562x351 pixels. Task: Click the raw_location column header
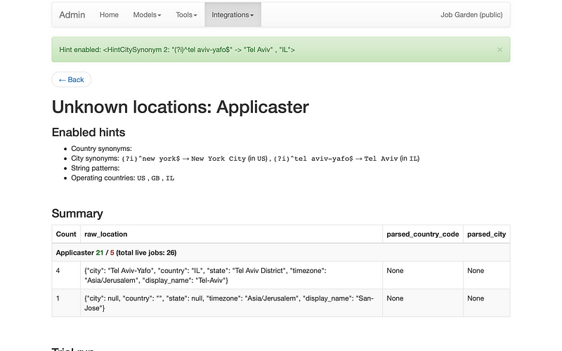pyautogui.click(x=231, y=234)
